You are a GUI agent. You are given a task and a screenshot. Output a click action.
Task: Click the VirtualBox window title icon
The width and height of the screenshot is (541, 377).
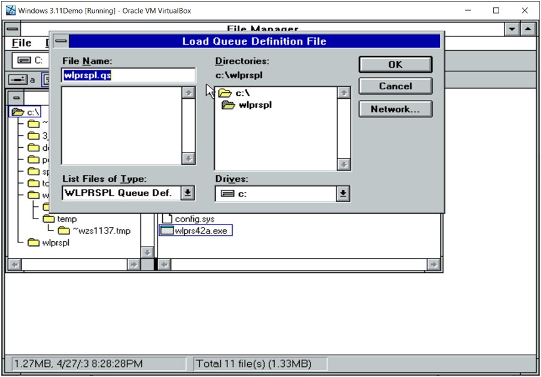11,10
